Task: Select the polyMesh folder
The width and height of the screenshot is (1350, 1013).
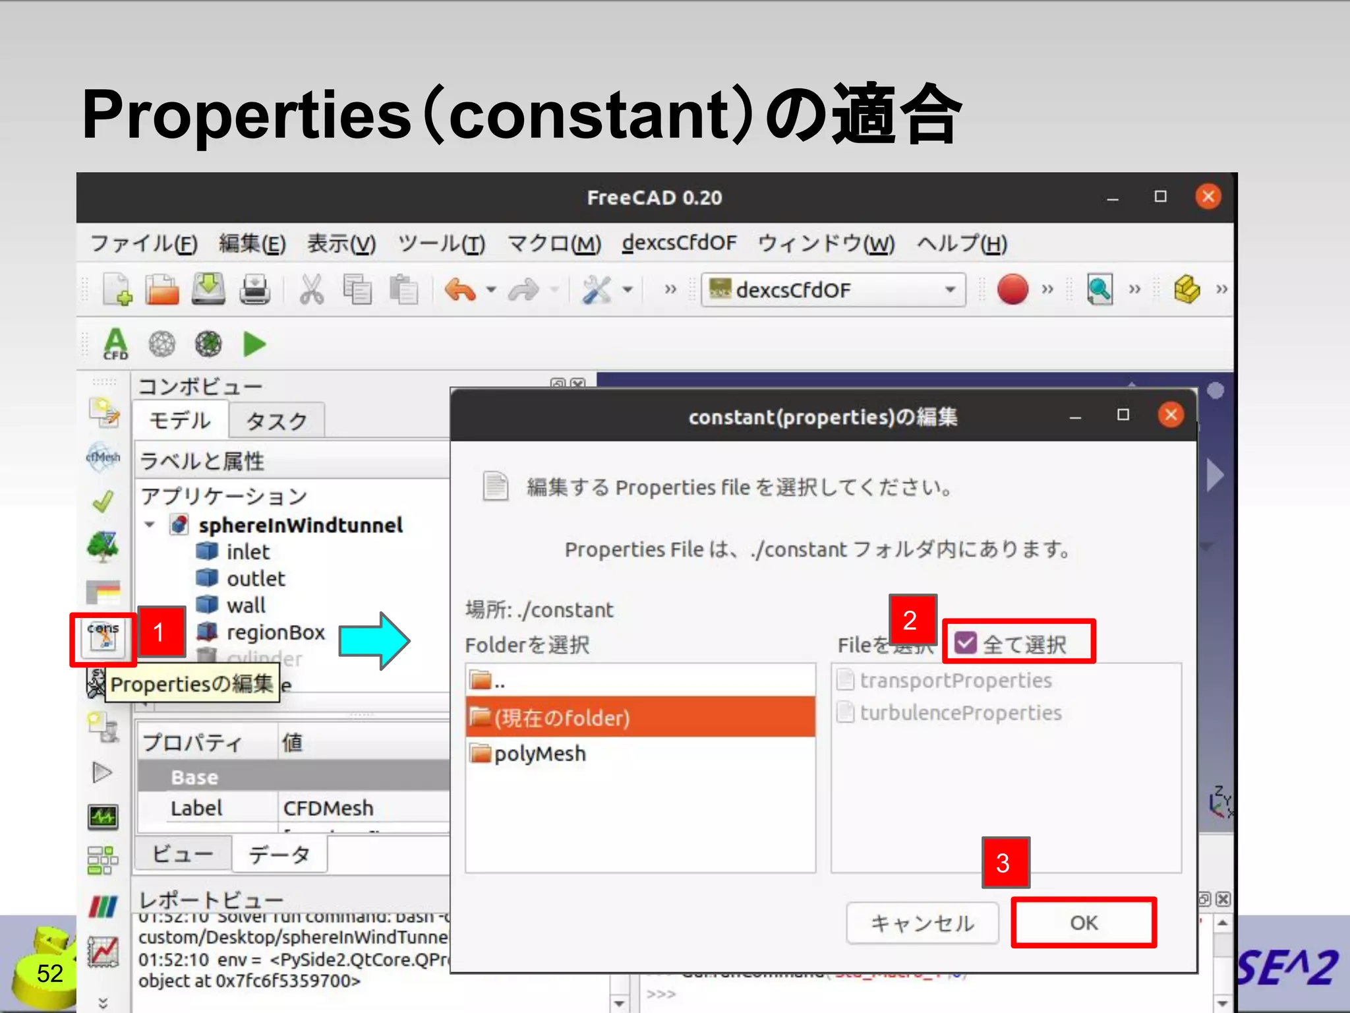Action: pos(641,754)
